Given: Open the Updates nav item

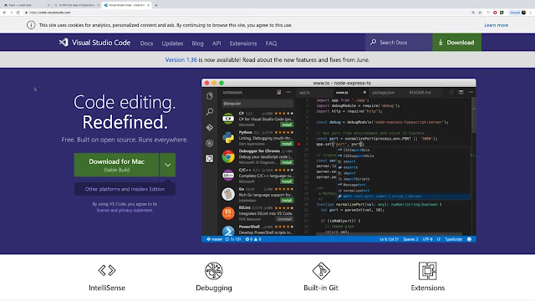Looking at the screenshot, I should [x=172, y=43].
